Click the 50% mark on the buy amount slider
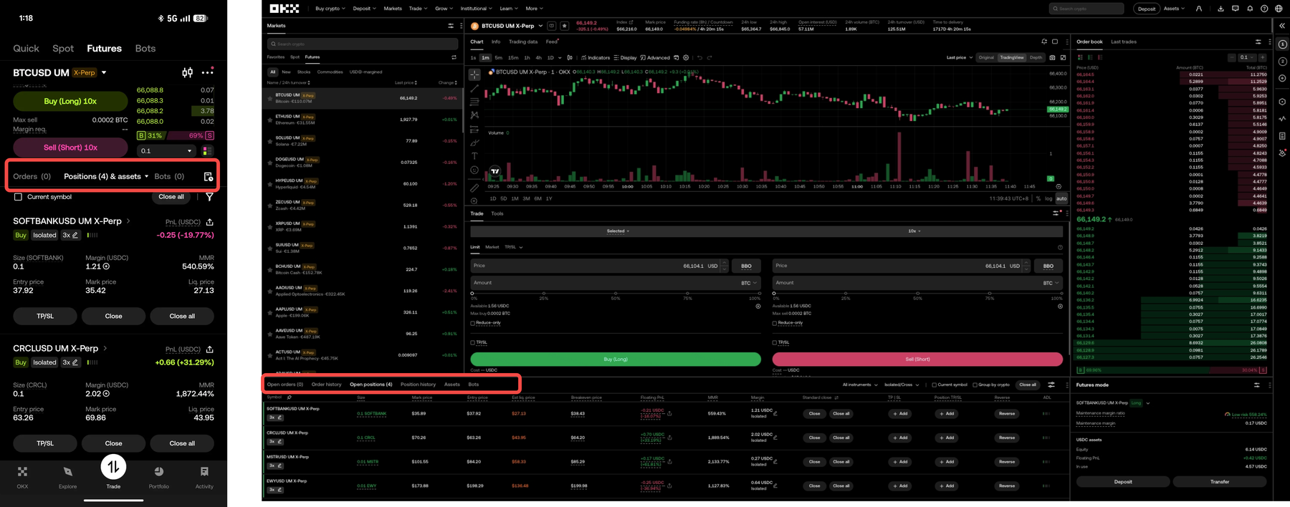This screenshot has height=507, width=1290. (616, 294)
